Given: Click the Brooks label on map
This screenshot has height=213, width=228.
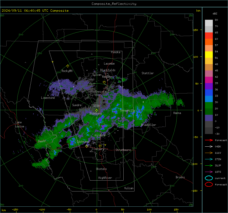Looking at the screenshot, I should (x=180, y=177).
